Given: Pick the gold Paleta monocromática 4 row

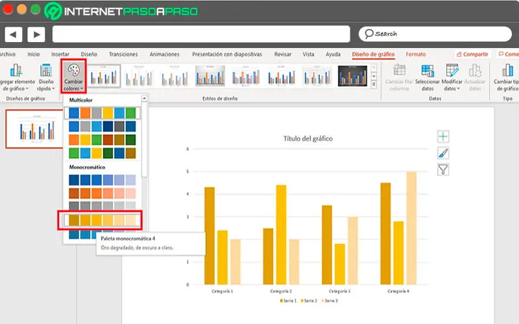Looking at the screenshot, I should (x=103, y=220).
